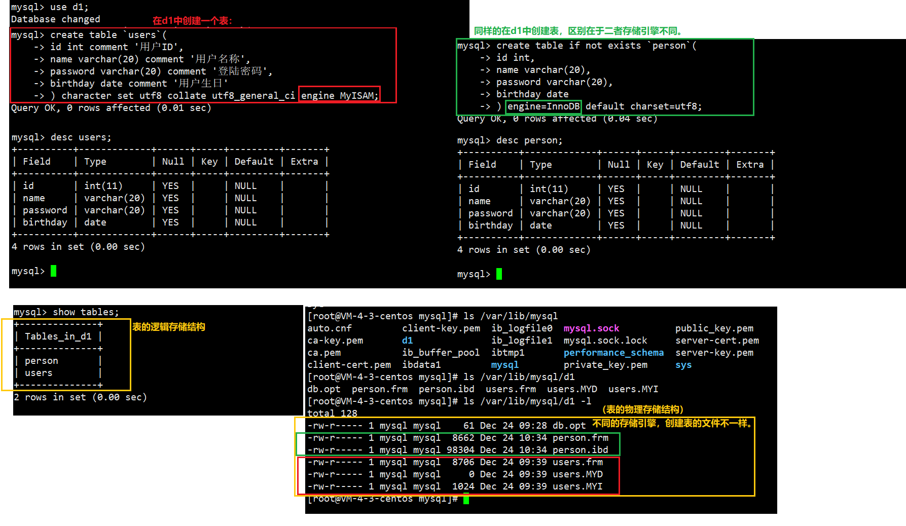Click 'Query OK' line showing 0.01 sec
906x526 pixels.
tap(111, 108)
